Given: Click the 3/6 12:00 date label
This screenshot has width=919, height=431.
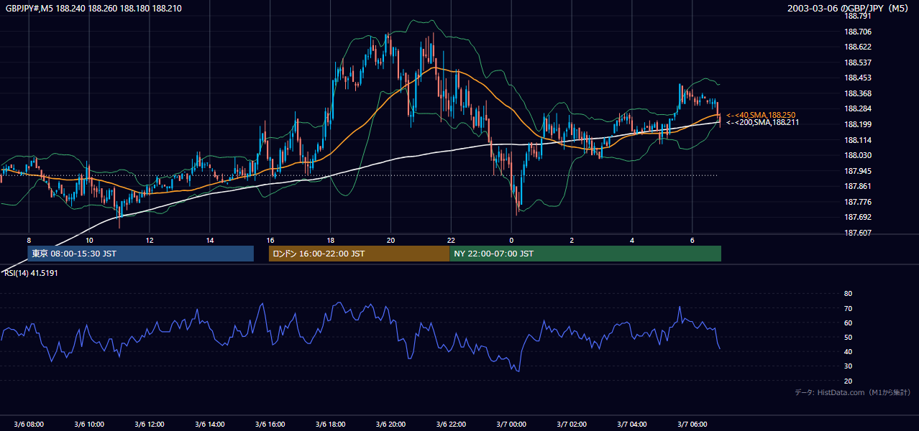Looking at the screenshot, I should (150, 425).
